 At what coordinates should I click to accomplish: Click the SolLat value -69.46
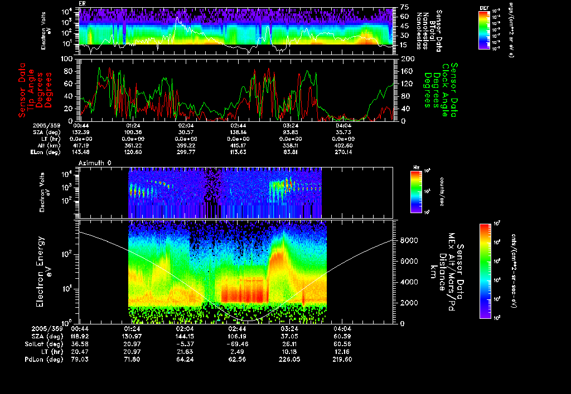pos(237,344)
